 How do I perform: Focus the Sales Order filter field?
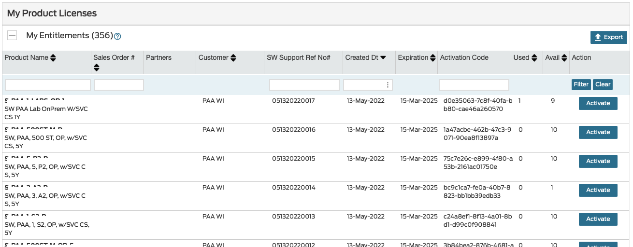(x=119, y=85)
